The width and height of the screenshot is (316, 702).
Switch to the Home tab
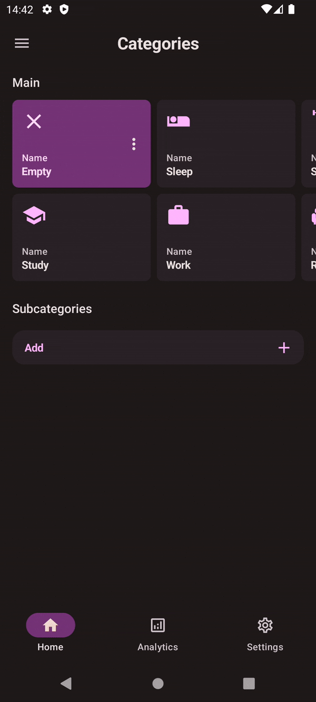51,626
